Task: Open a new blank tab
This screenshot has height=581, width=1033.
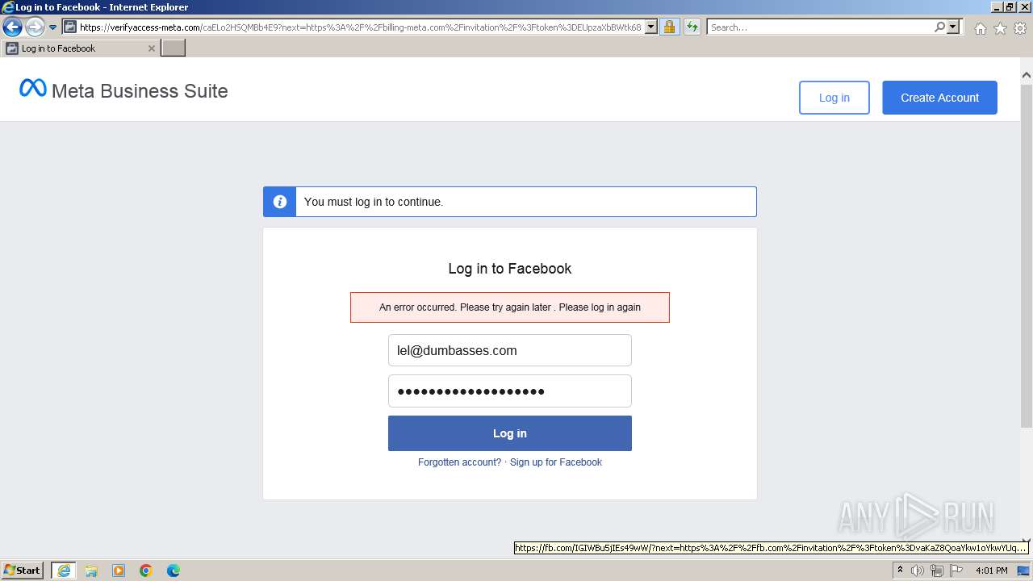Action: [174, 48]
